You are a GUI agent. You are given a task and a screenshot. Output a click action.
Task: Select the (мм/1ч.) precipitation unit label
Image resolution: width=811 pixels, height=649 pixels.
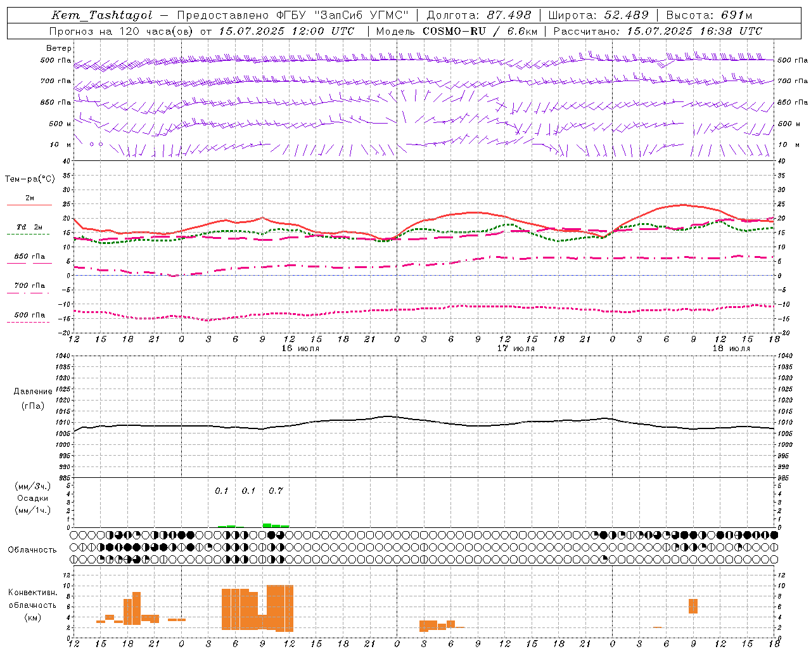(32, 510)
